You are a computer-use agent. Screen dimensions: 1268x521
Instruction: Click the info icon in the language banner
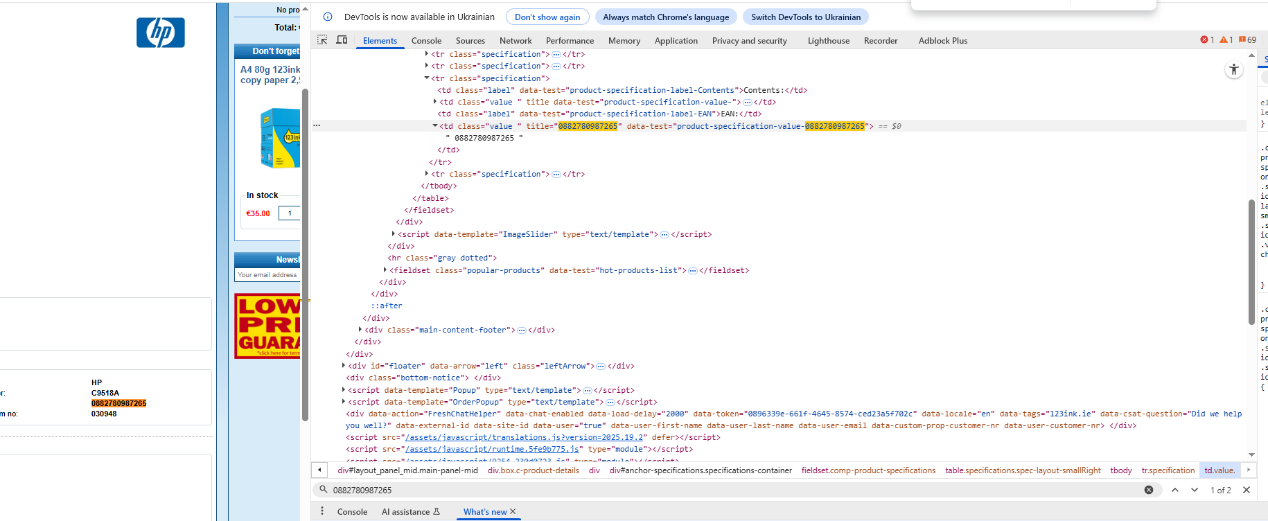(328, 17)
